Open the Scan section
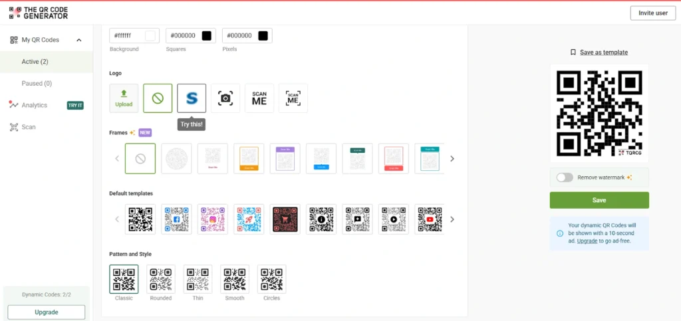This screenshot has width=681, height=321. [x=29, y=127]
